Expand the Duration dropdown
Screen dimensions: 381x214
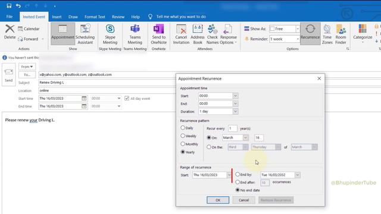pos(235,111)
